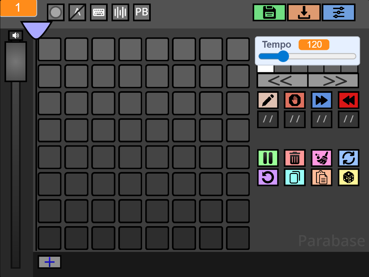Sweep the grid using the broom icon
This screenshot has width=369, height=277.
coord(321,158)
